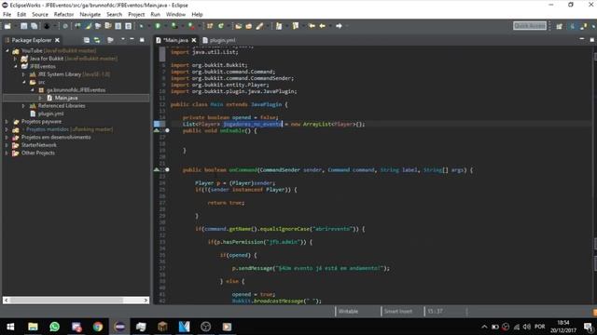Toggle the Smart Insert mode in status bar
This screenshot has height=335, width=597.
point(398,311)
